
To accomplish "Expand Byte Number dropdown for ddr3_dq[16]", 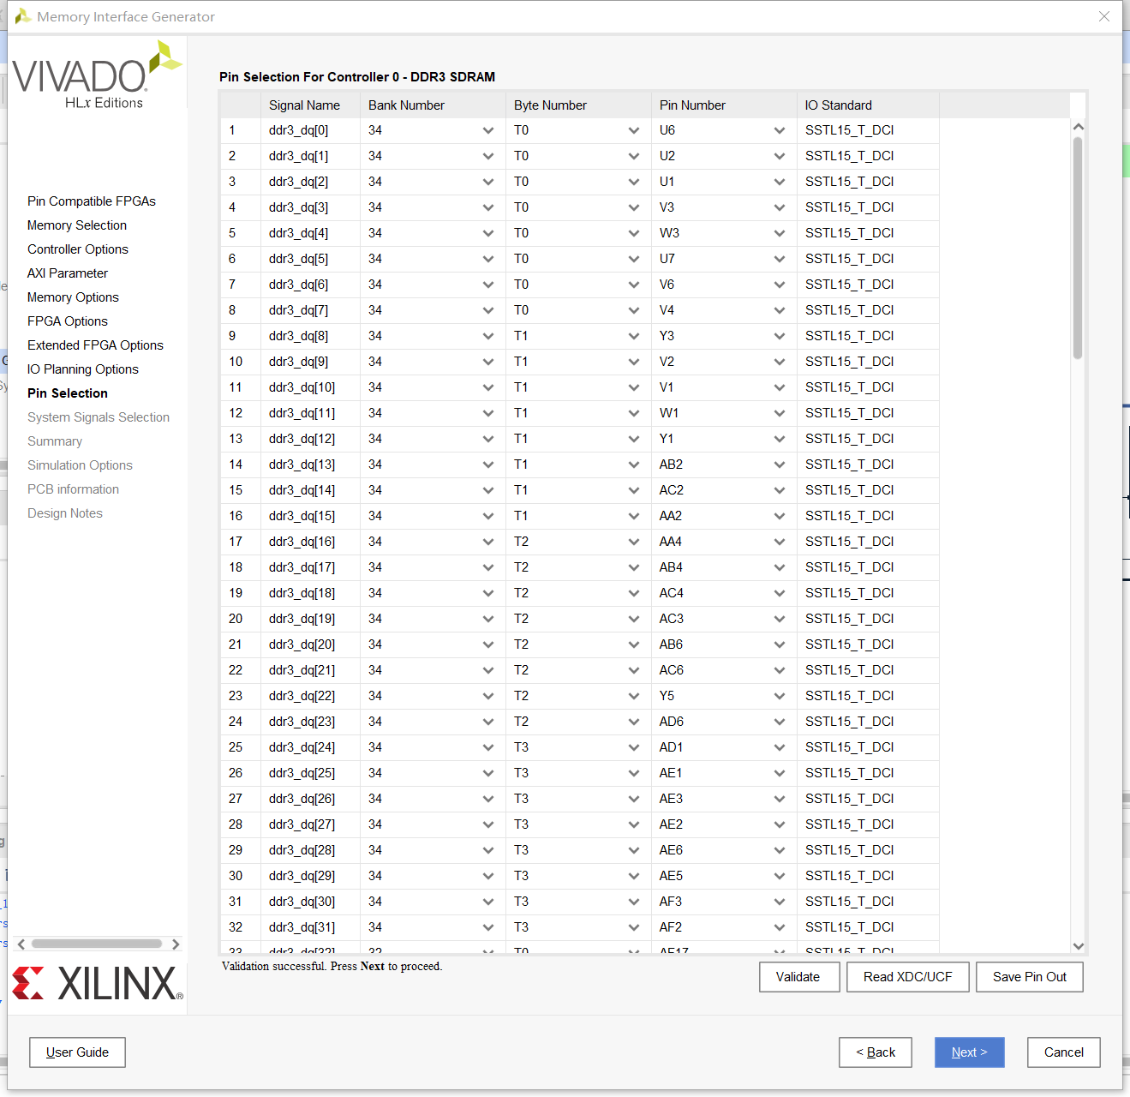I will point(634,542).
